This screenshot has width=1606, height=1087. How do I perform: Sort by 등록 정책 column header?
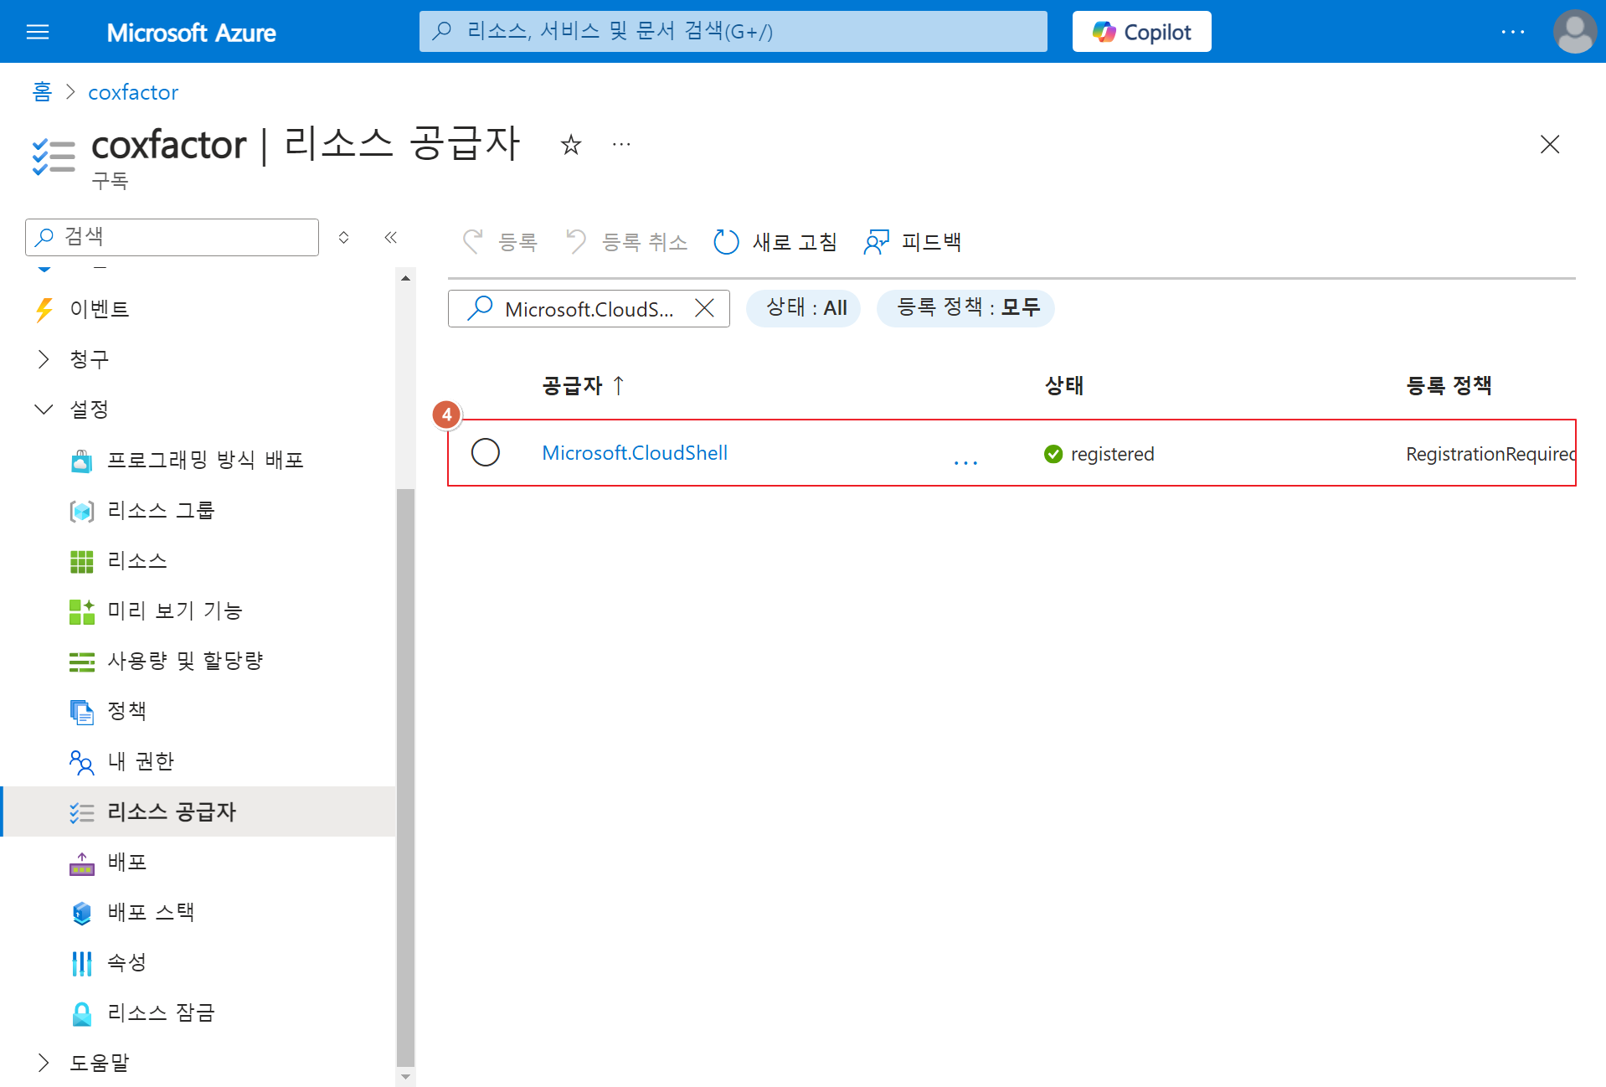[x=1449, y=386]
